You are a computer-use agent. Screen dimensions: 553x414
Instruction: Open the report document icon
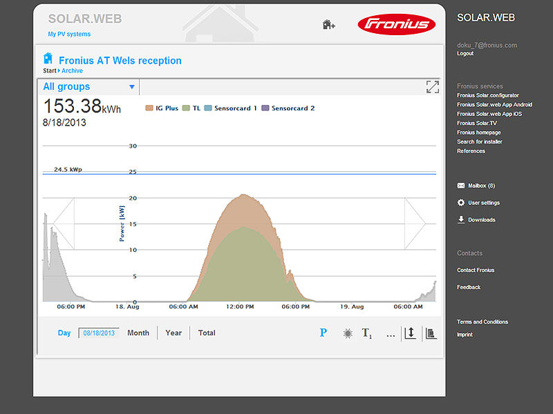431,333
